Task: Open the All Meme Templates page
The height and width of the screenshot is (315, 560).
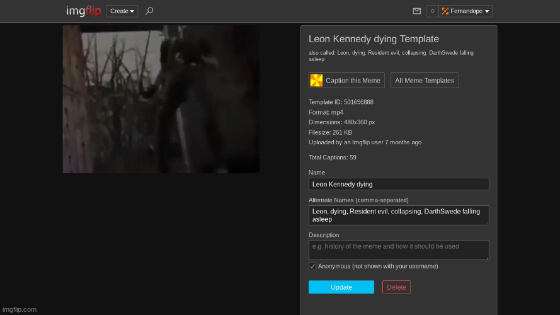Action: 425,81
